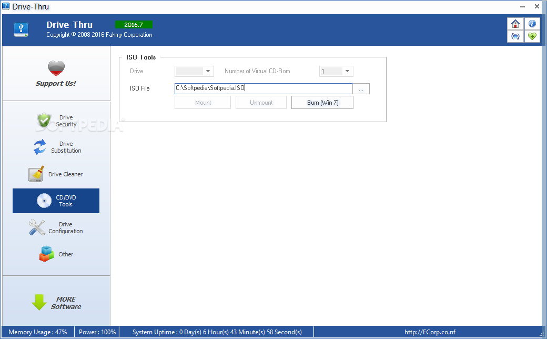The height and width of the screenshot is (339, 547).
Task: Click the Memory Usage : 47% status
Action: tap(38, 332)
